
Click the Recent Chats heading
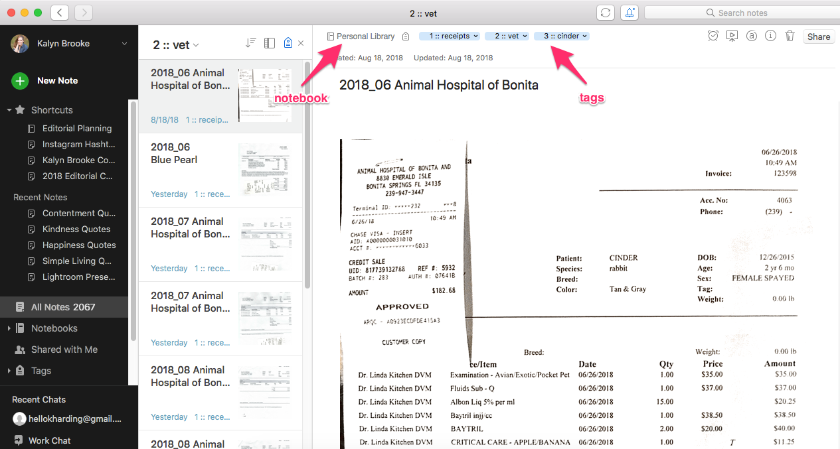coord(39,400)
